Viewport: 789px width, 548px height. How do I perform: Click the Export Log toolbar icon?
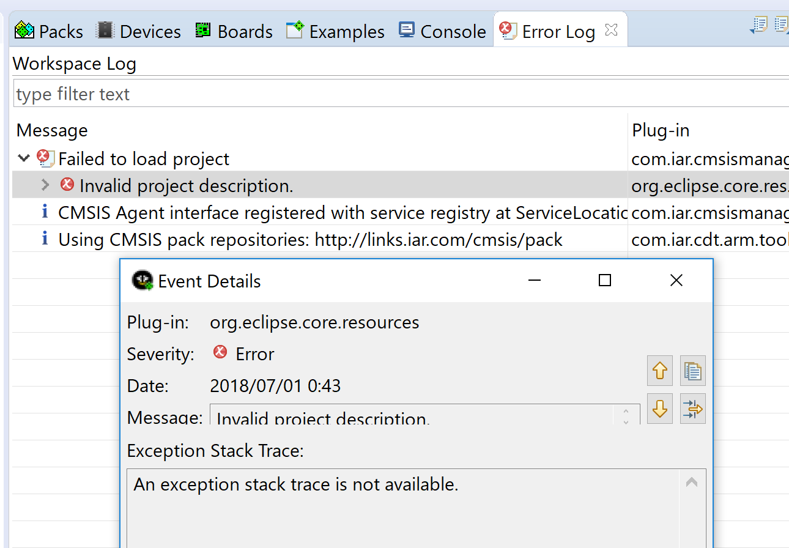pyautogui.click(x=760, y=26)
